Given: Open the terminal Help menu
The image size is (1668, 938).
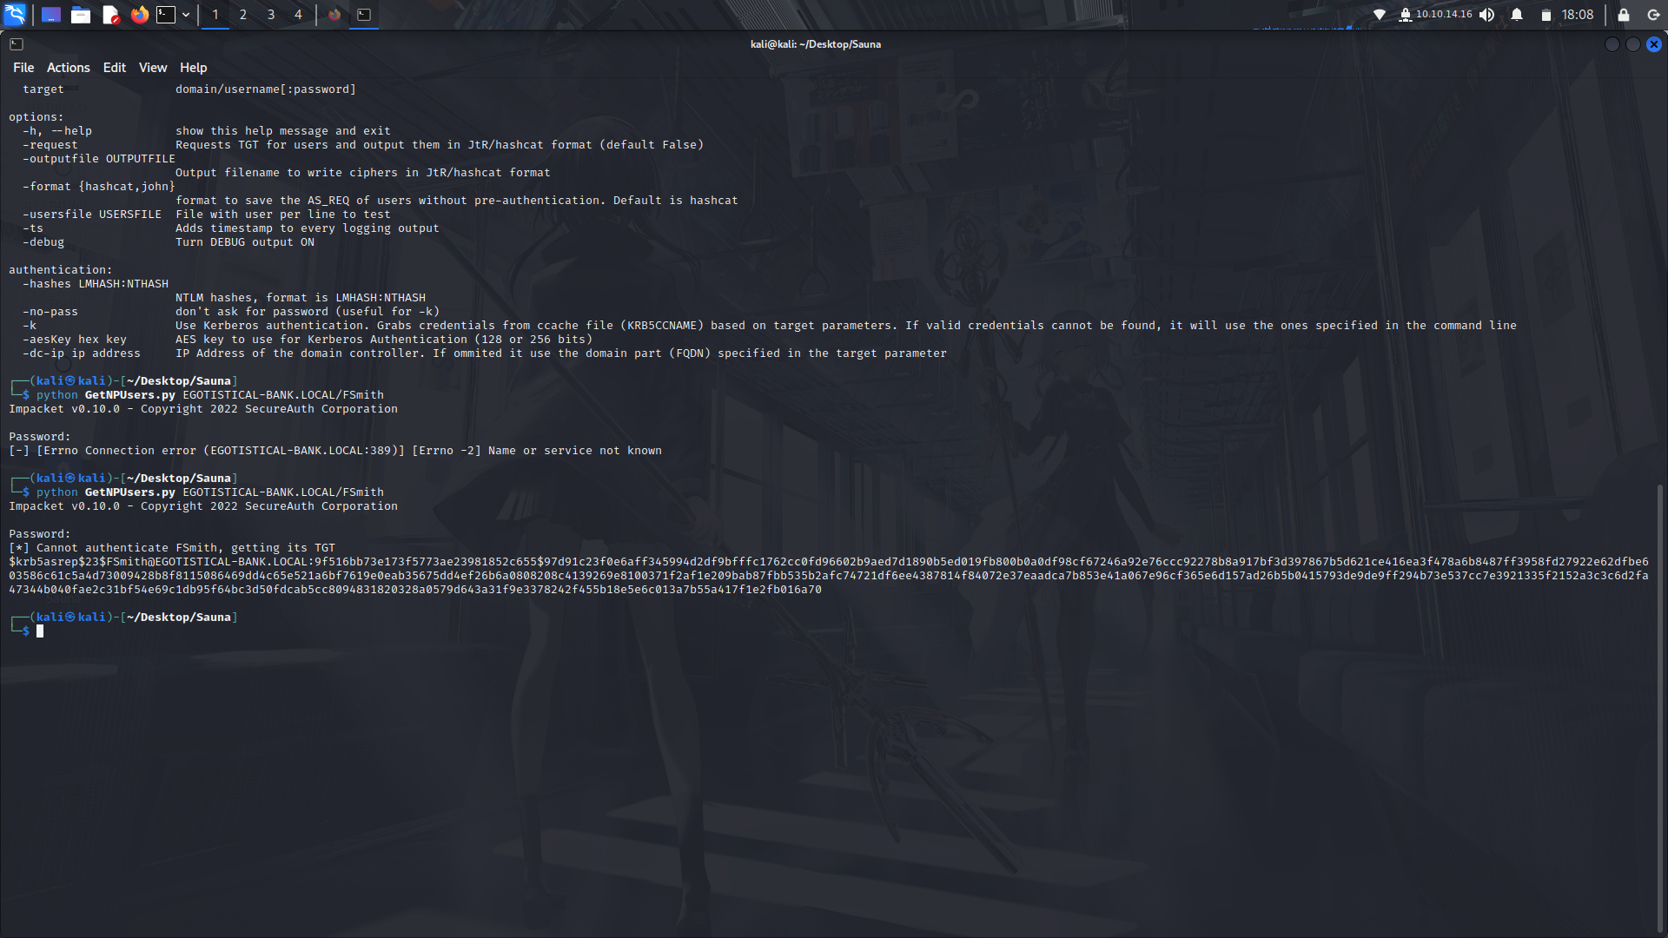Looking at the screenshot, I should 193,68.
